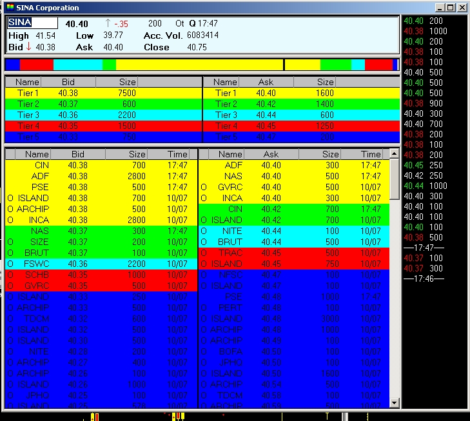The width and height of the screenshot is (470, 421).
Task: Click the JPHQ ask at 40.50
Action: pyautogui.click(x=294, y=362)
